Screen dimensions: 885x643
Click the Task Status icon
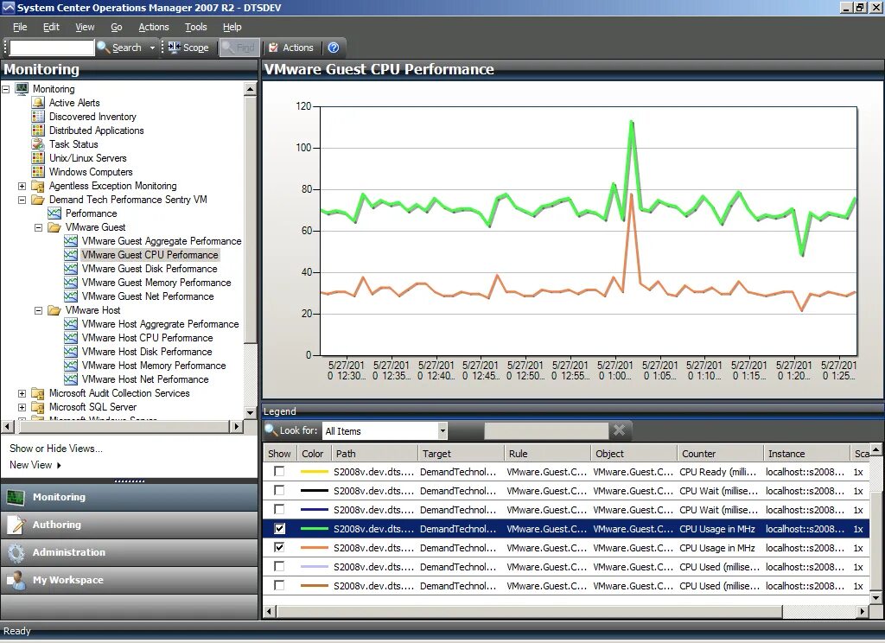[38, 144]
